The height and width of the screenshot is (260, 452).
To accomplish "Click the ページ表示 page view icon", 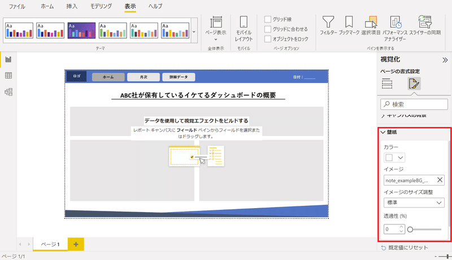I will (x=216, y=29).
